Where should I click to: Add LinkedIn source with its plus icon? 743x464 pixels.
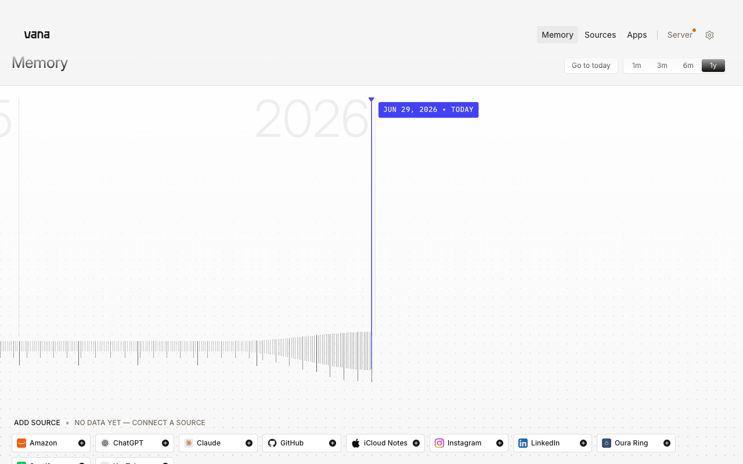point(583,443)
